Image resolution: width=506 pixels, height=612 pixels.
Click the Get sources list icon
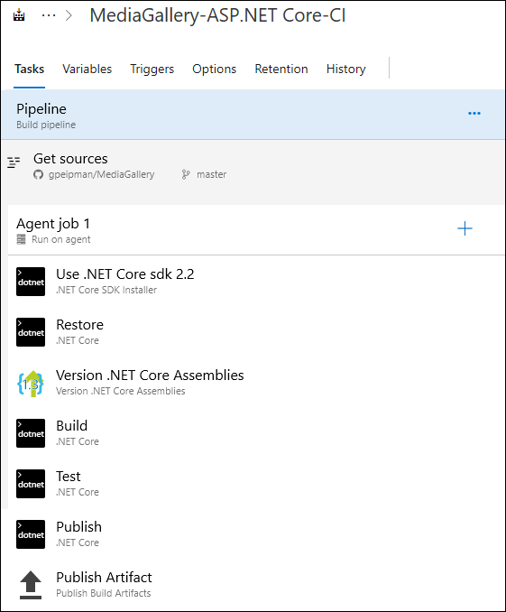(x=14, y=162)
